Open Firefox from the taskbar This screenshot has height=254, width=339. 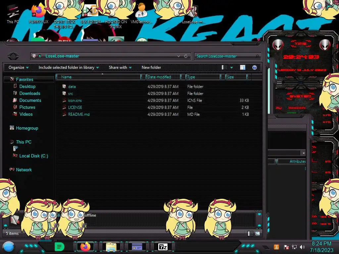[x=85, y=247]
